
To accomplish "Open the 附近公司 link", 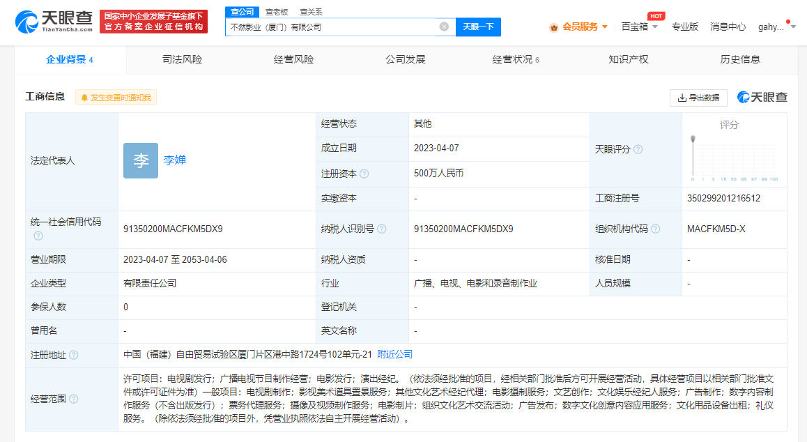I will click(395, 353).
